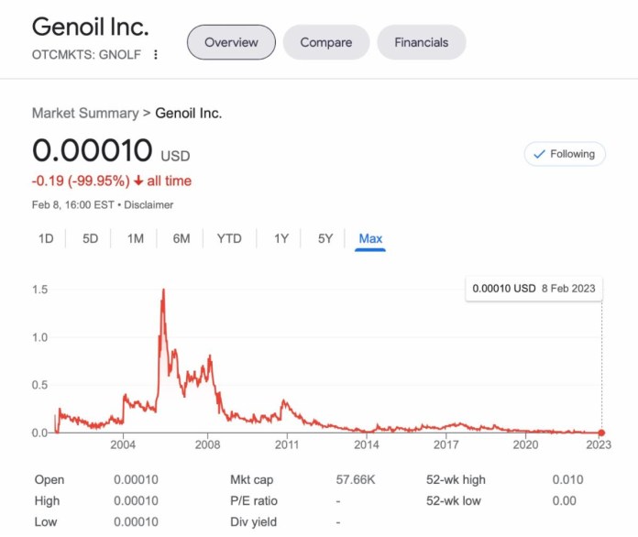Choose the 6M chart range
This screenshot has height=537, width=638.
(x=181, y=238)
